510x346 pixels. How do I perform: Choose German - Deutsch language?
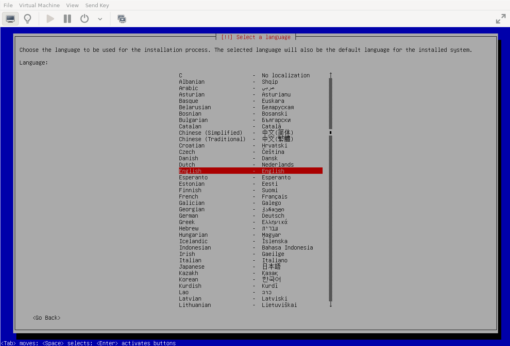click(x=250, y=216)
